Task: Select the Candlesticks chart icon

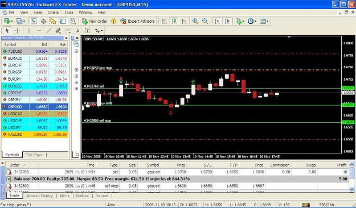Action: (x=174, y=21)
